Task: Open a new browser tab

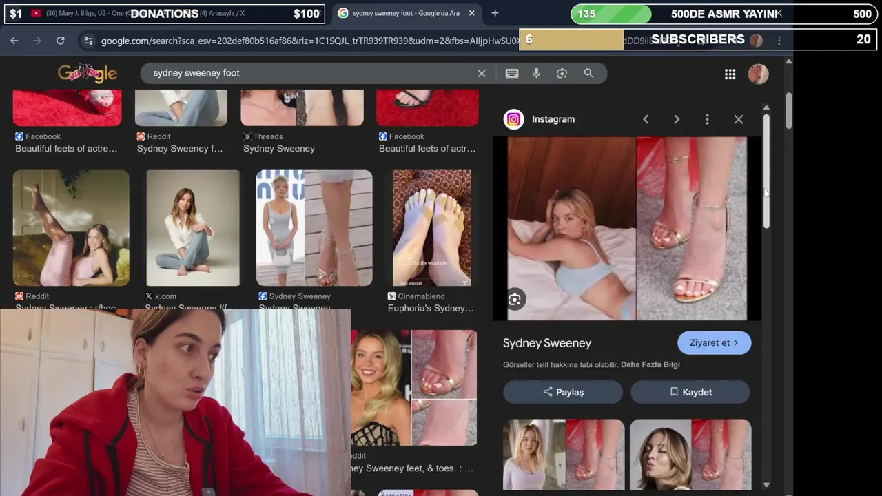Action: 495,13
